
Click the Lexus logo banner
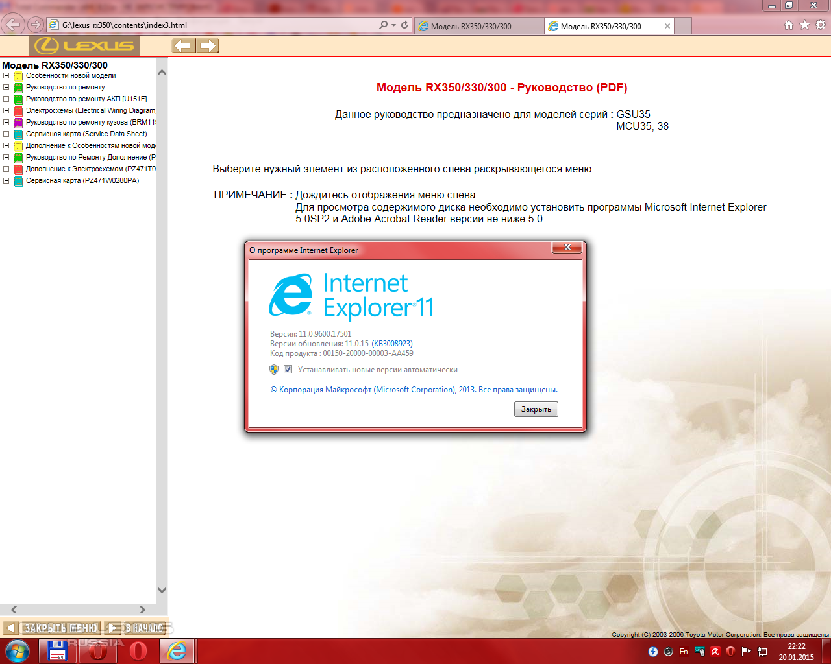click(x=84, y=45)
